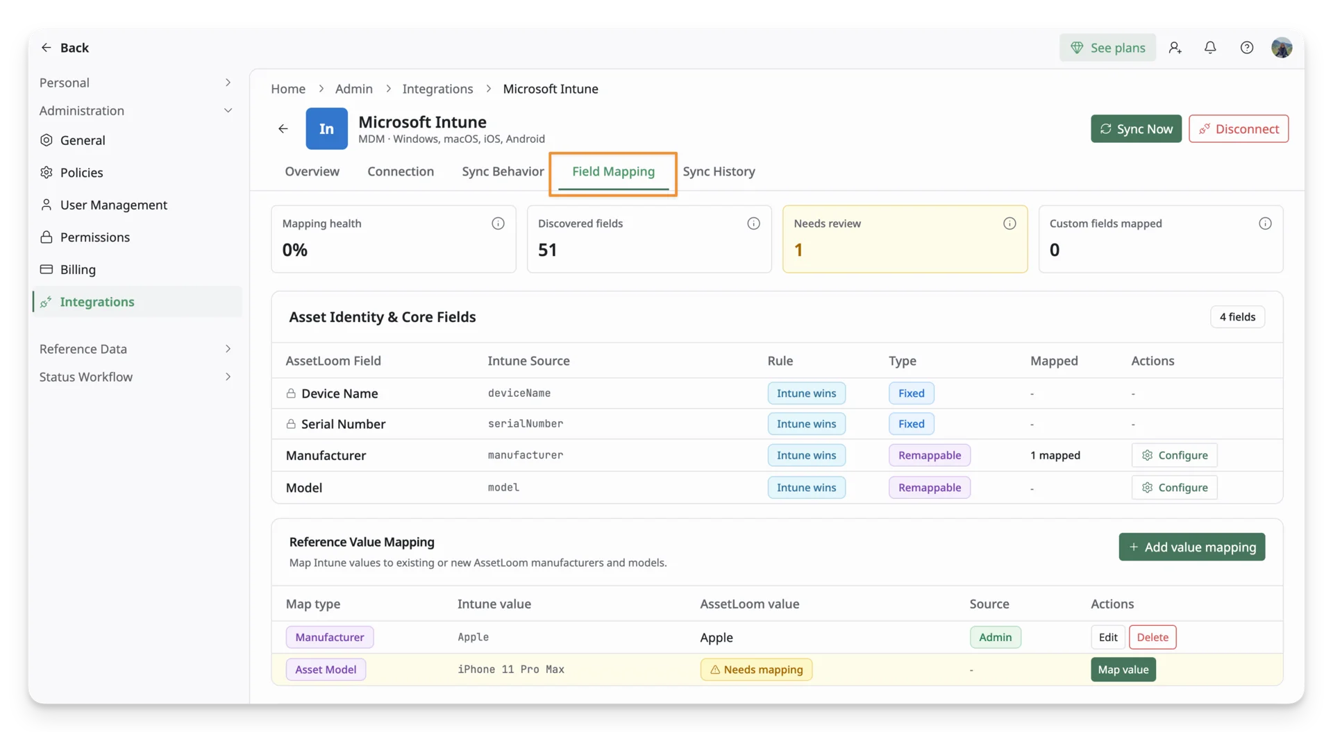The image size is (1333, 732).
Task: Click the Sync Now button
Action: pyautogui.click(x=1136, y=128)
